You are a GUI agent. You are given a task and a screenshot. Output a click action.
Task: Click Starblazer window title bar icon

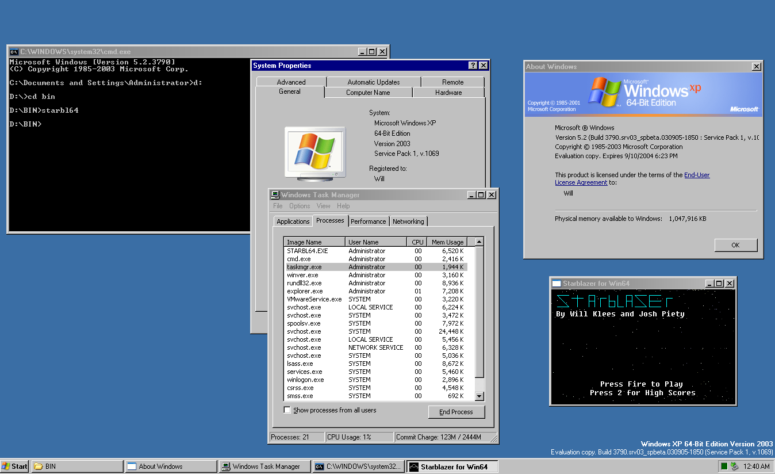[x=557, y=284]
